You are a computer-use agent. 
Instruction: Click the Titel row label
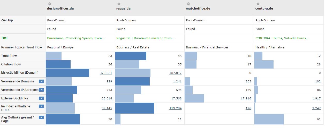pos(4,38)
